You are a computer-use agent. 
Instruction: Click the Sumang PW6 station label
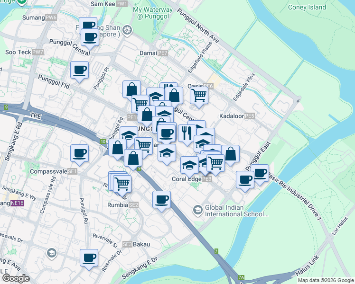tap(39, 18)
